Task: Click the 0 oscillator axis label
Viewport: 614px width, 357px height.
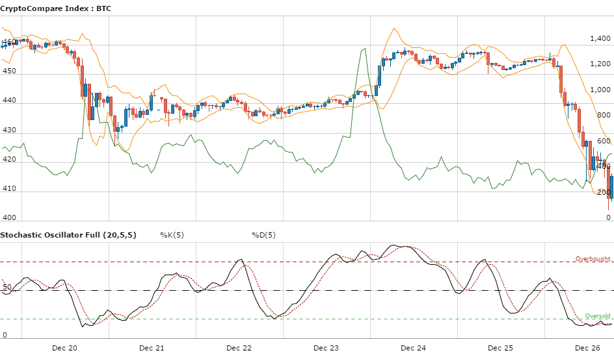Action: pyautogui.click(x=5, y=335)
